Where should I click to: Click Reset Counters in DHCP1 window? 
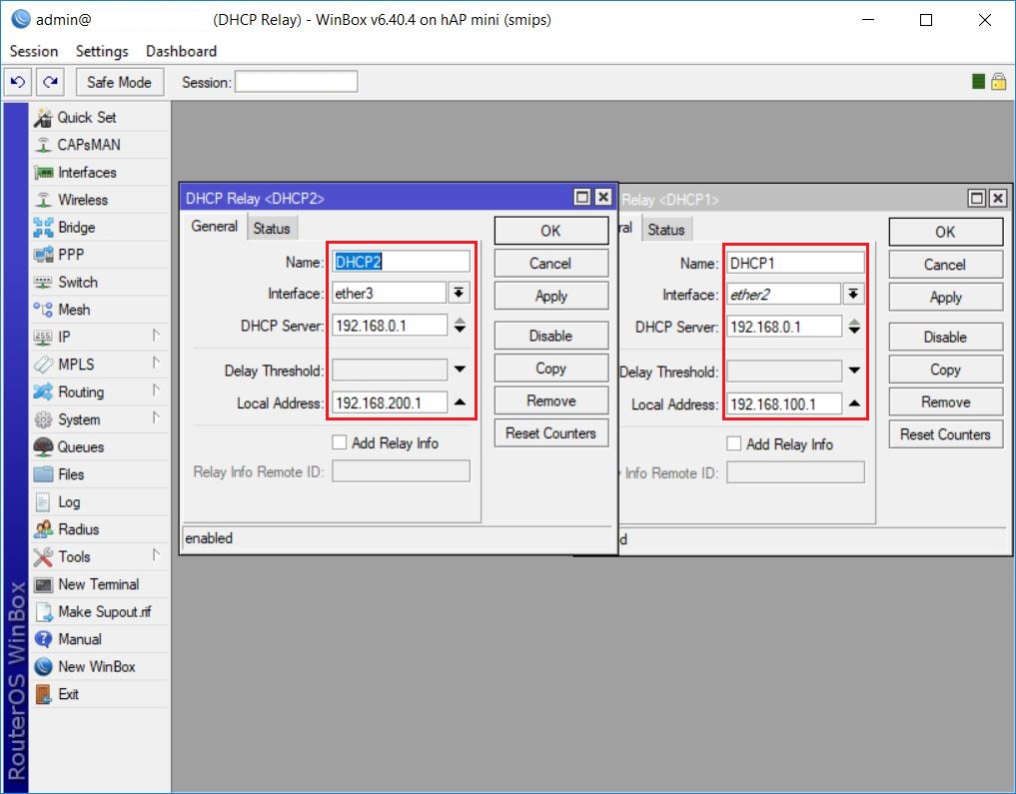[x=945, y=434]
